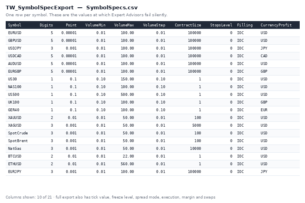Click US30 VolumeMax value 150.00

(x=127, y=79)
